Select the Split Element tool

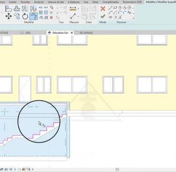[41, 8]
